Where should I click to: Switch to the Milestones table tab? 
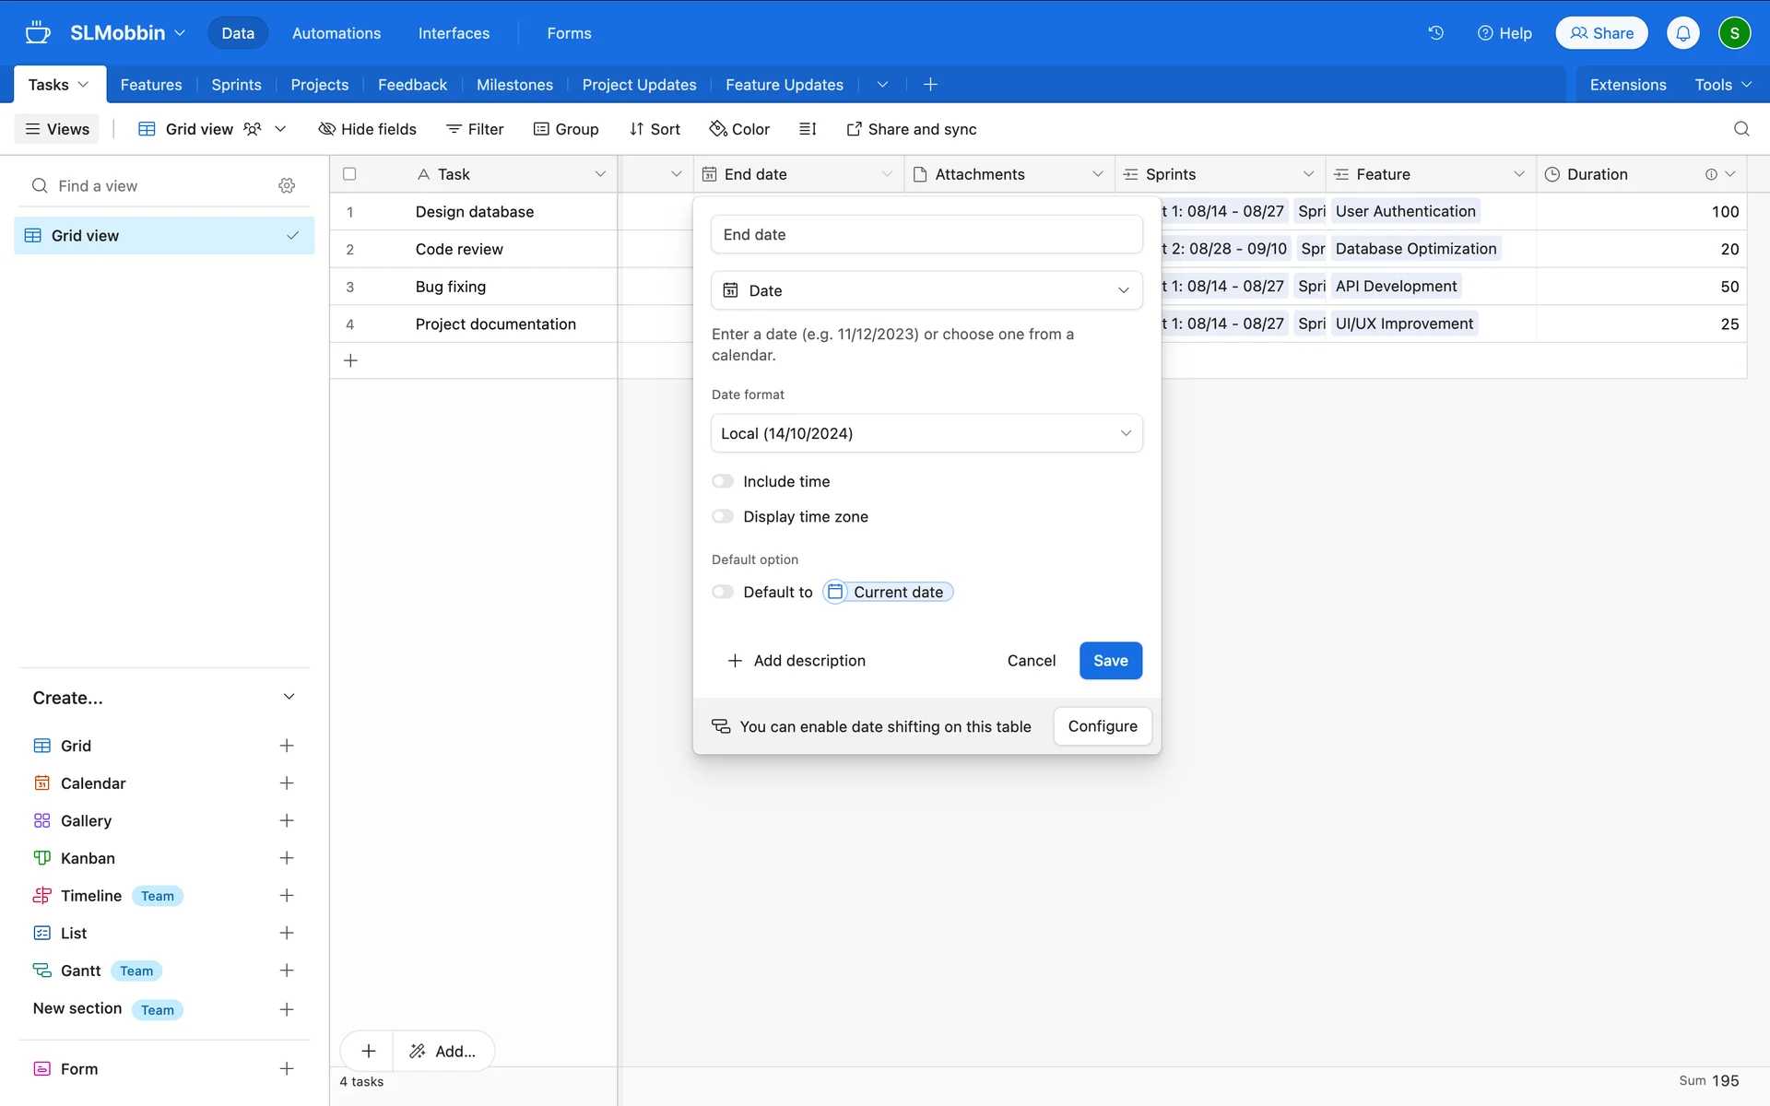coord(514,85)
